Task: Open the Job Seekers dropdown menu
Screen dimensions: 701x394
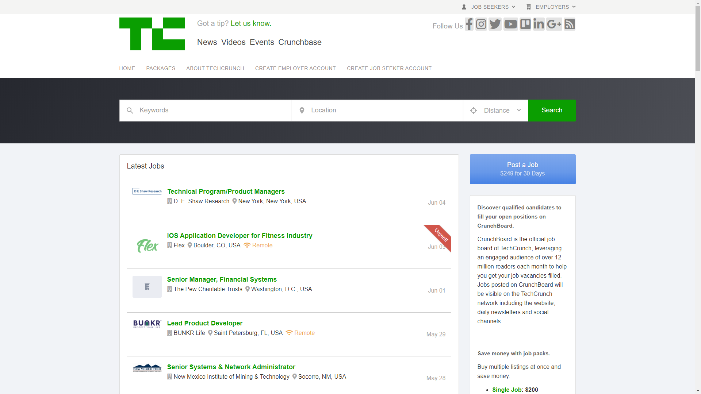Action: (x=489, y=7)
